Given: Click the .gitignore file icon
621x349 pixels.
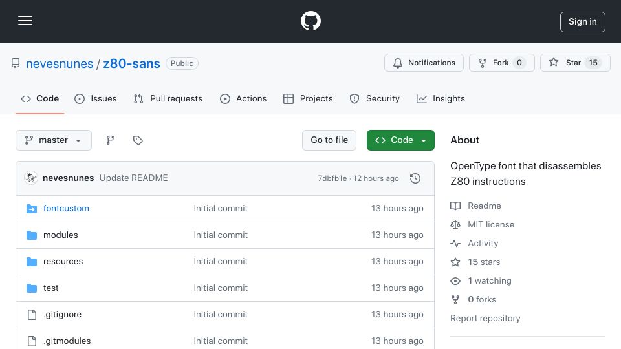Looking at the screenshot, I should (32, 315).
